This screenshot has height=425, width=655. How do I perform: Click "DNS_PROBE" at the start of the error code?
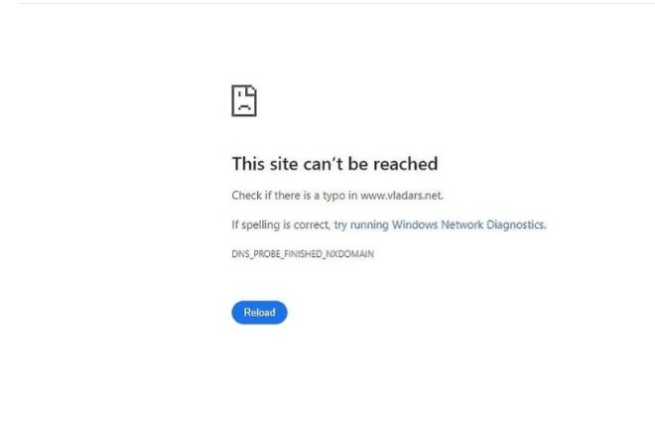pyautogui.click(x=255, y=254)
